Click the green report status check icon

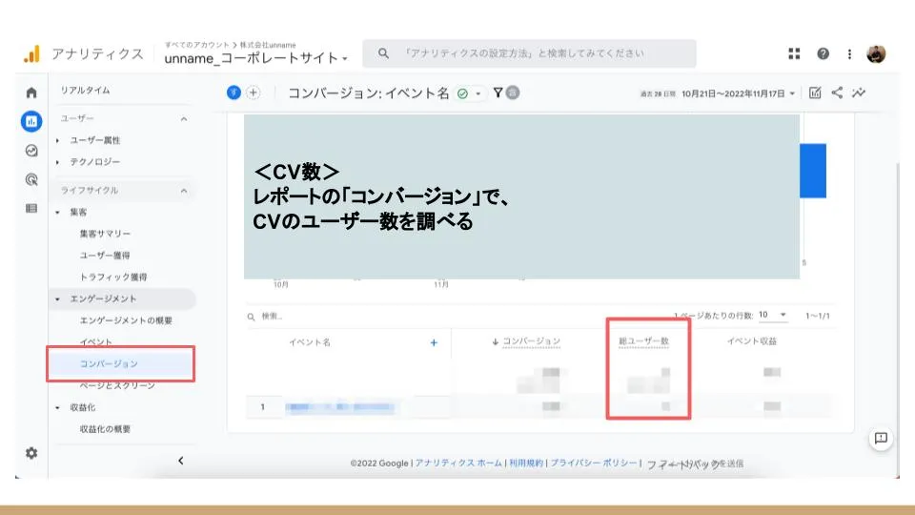click(463, 93)
